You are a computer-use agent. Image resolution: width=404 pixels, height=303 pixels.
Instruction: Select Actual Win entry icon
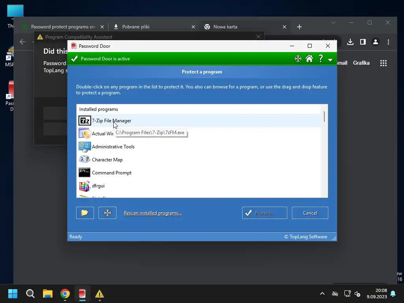click(84, 133)
